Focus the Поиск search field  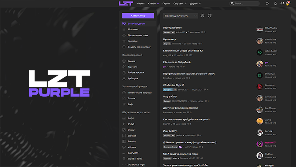tap(244, 3)
